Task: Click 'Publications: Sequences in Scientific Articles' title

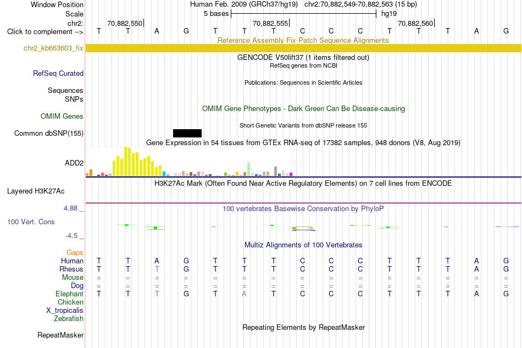Action: pyautogui.click(x=303, y=82)
